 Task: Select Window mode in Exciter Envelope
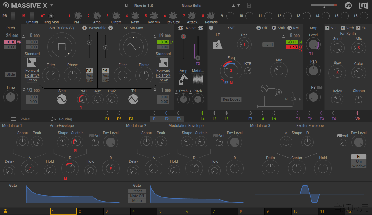[359, 166]
